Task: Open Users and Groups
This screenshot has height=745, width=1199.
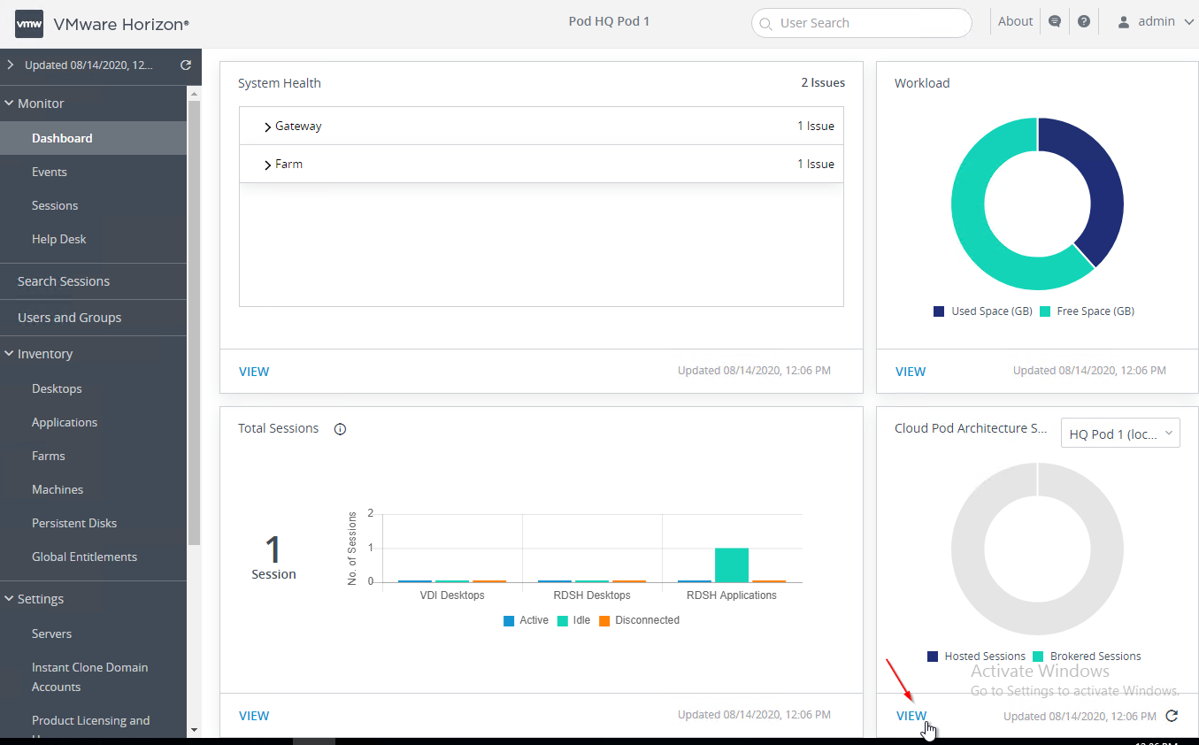Action: (69, 318)
